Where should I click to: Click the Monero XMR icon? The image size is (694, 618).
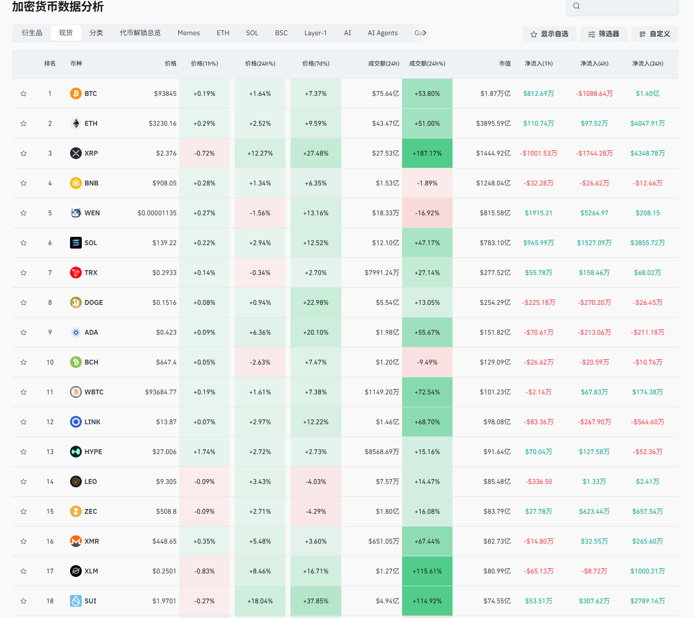pyautogui.click(x=75, y=541)
